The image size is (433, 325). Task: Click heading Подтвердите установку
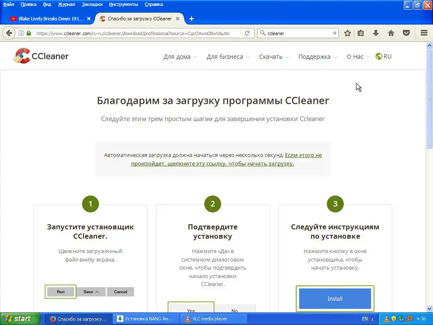[x=213, y=231]
